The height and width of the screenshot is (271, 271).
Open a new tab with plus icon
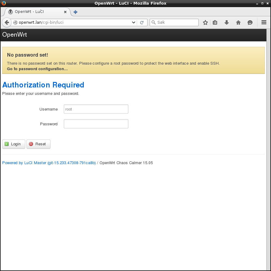point(75,12)
